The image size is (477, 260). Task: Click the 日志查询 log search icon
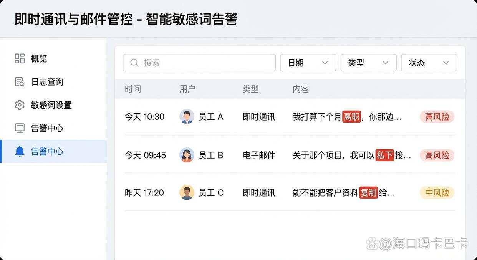tap(20, 81)
